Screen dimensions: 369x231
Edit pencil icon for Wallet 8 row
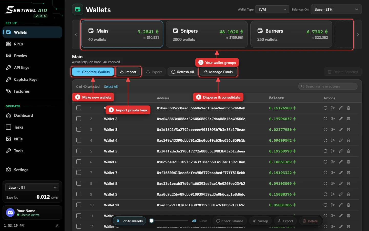point(341,184)
